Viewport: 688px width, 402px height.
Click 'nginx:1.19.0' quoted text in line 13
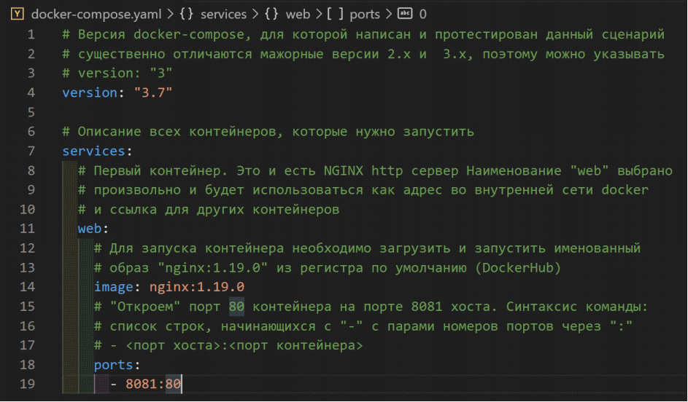click(213, 267)
